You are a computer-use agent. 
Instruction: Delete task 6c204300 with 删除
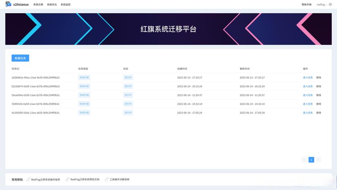click(319, 113)
